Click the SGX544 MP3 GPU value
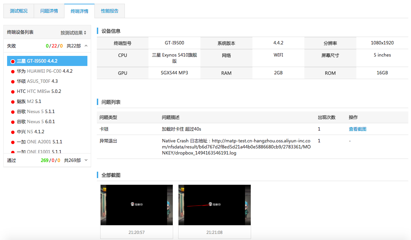This screenshot has height=240, width=411. (x=174, y=73)
